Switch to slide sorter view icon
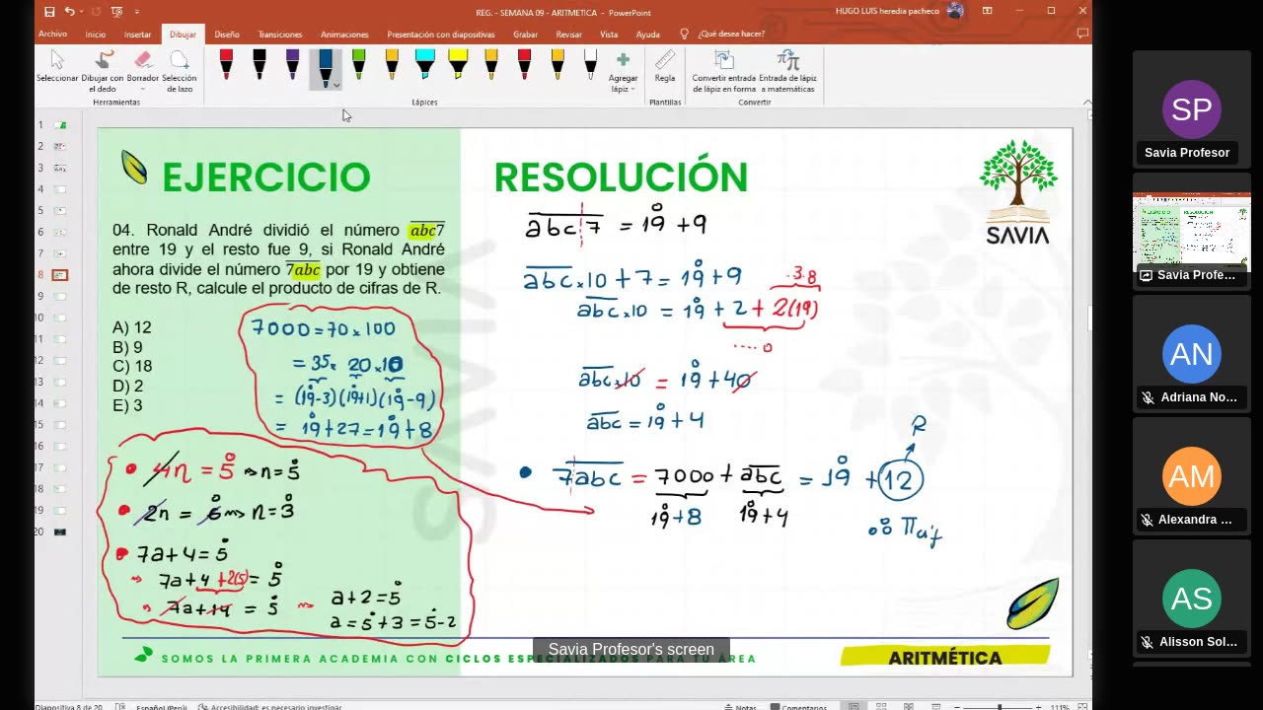1263x710 pixels. [x=881, y=706]
